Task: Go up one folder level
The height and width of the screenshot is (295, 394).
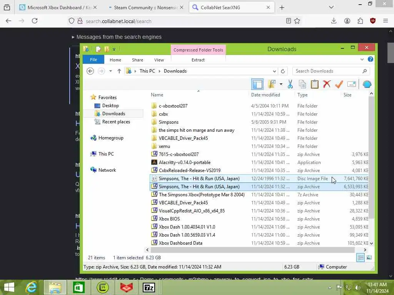Action: [x=119, y=71]
